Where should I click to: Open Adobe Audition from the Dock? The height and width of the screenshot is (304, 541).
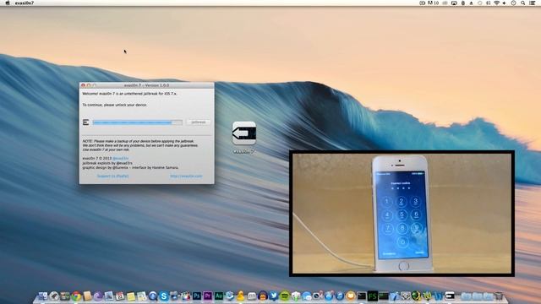219,296
